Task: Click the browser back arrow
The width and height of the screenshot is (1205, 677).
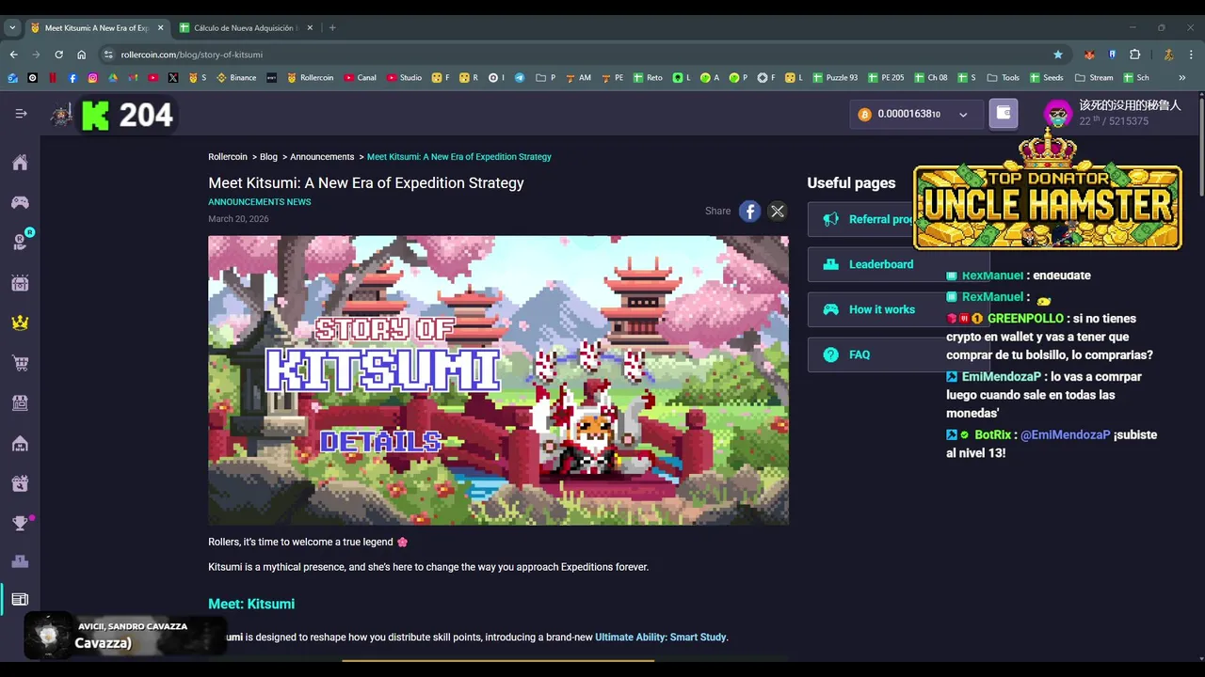Action: (x=13, y=55)
